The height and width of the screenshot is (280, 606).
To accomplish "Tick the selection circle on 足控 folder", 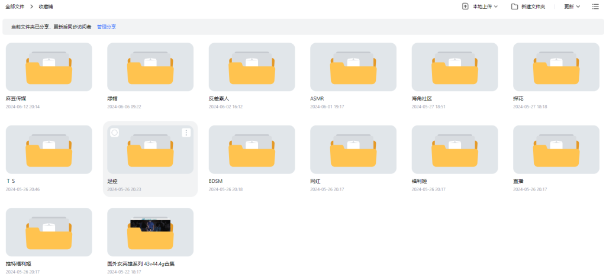I will 115,133.
